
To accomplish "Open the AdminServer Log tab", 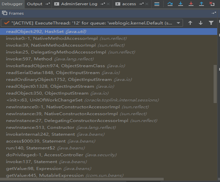I will pos(79,4).
